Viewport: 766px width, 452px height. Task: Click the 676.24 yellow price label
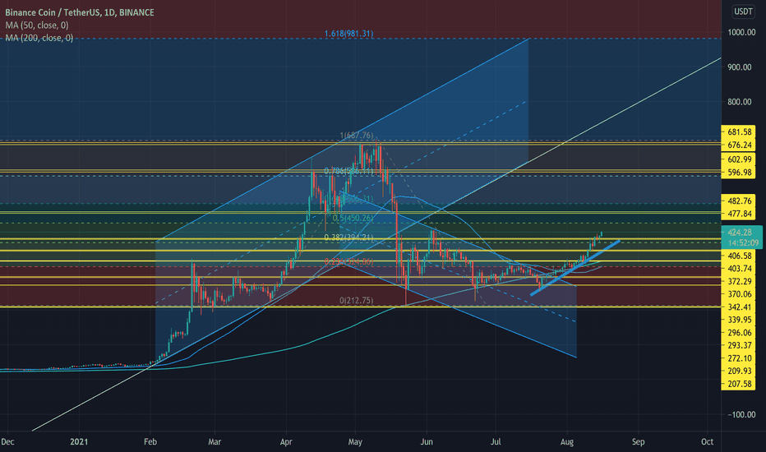tap(739, 145)
